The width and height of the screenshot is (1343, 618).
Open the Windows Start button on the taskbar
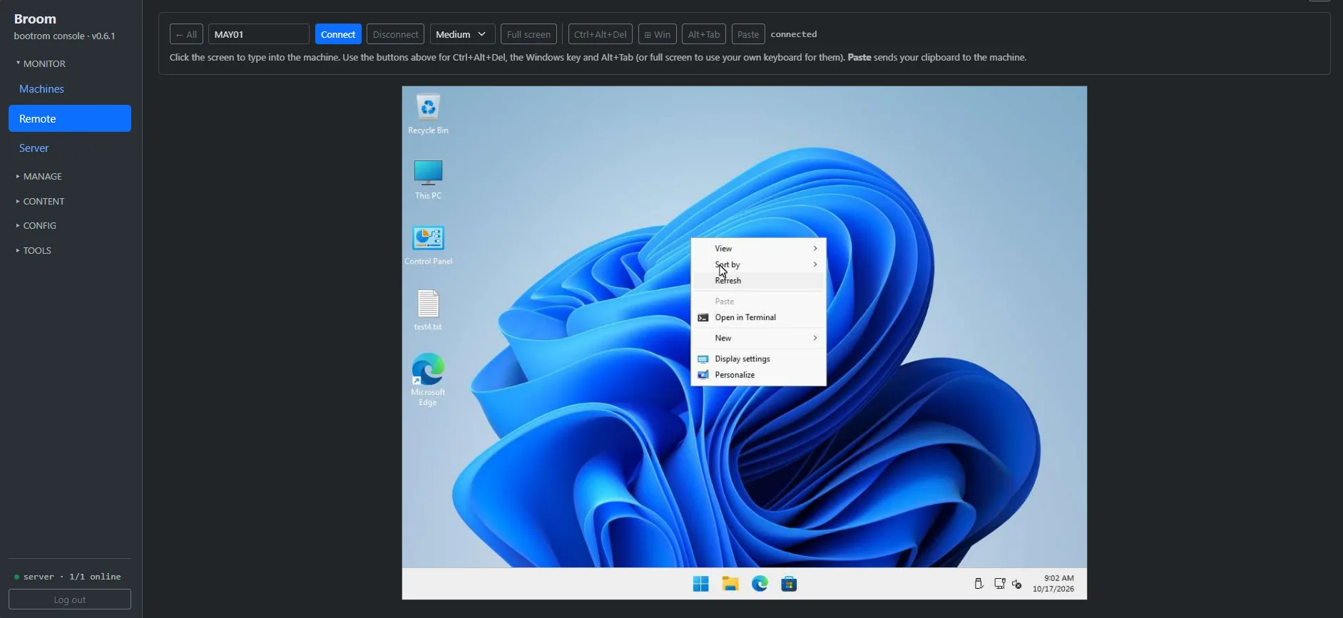click(700, 584)
